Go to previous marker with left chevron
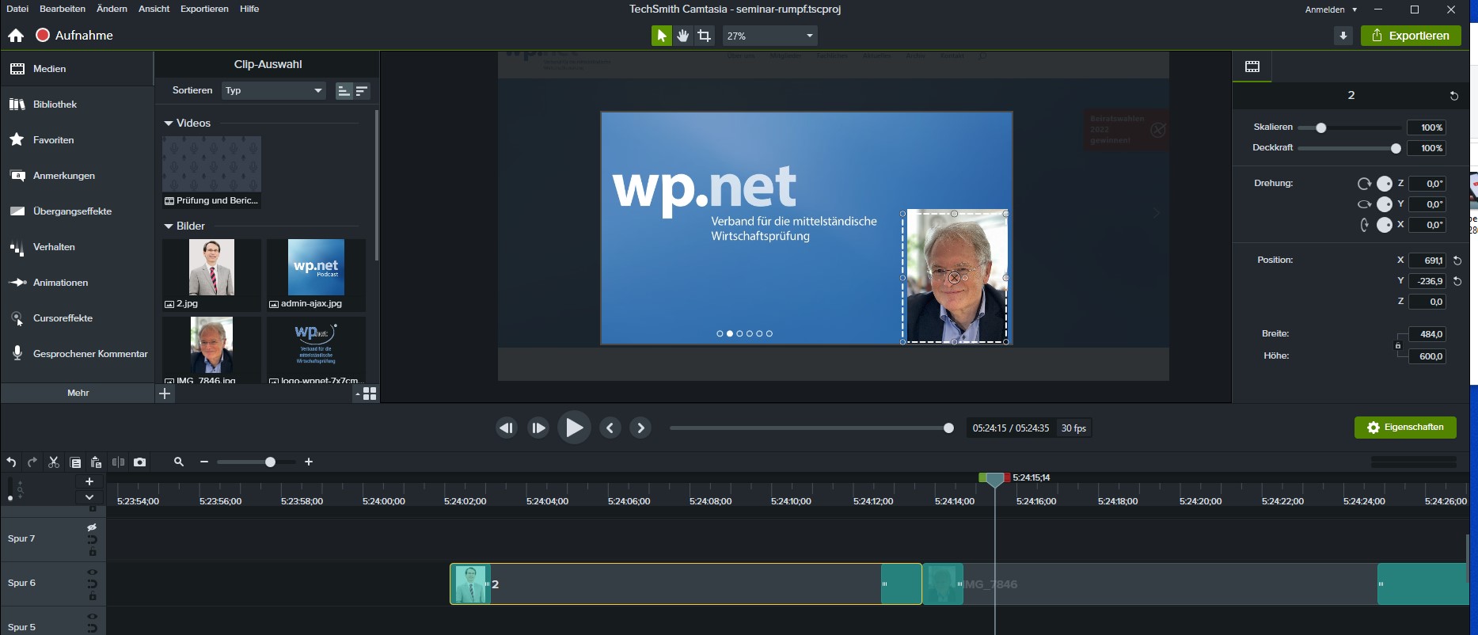1478x635 pixels. (x=610, y=428)
